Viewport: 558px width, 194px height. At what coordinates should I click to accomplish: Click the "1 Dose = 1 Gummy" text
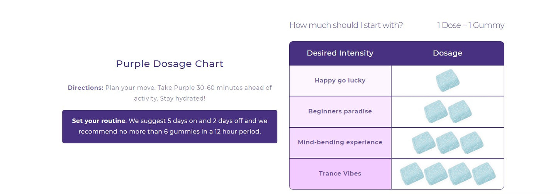(470, 25)
